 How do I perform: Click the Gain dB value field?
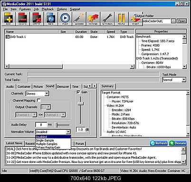pos(80,130)
